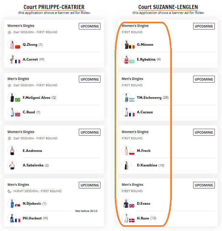This screenshot has height=231, width=222.
Task: Click the night session moon icon
Action: (x=10, y=191)
